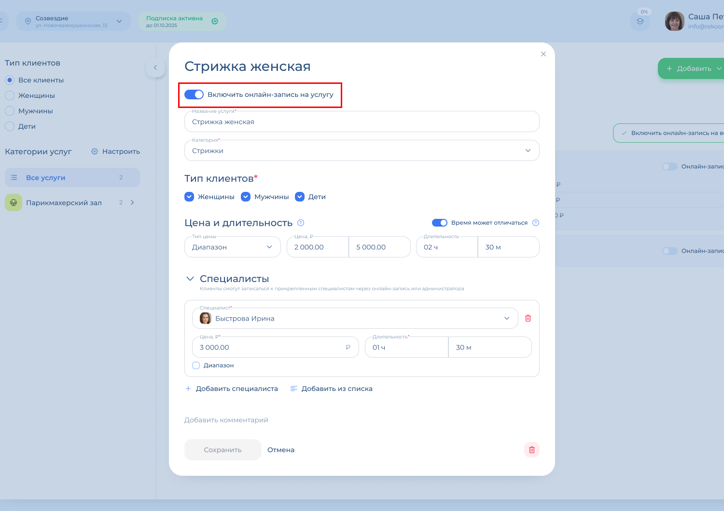The image size is (724, 511).
Task: Click the red delete service trash icon
Action: 532,450
